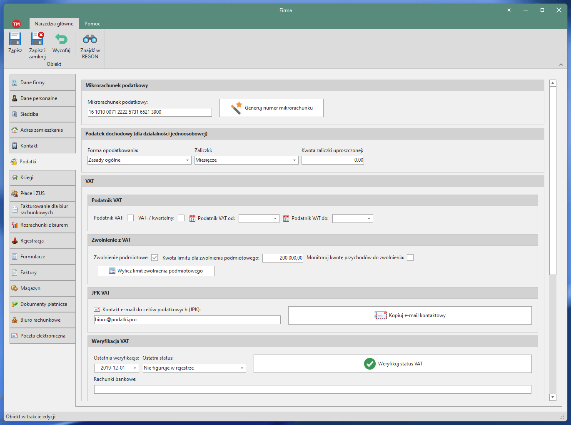Click the Znajdź w REGON binoculars icon
Viewport: 571px width, 425px height.
[90, 39]
